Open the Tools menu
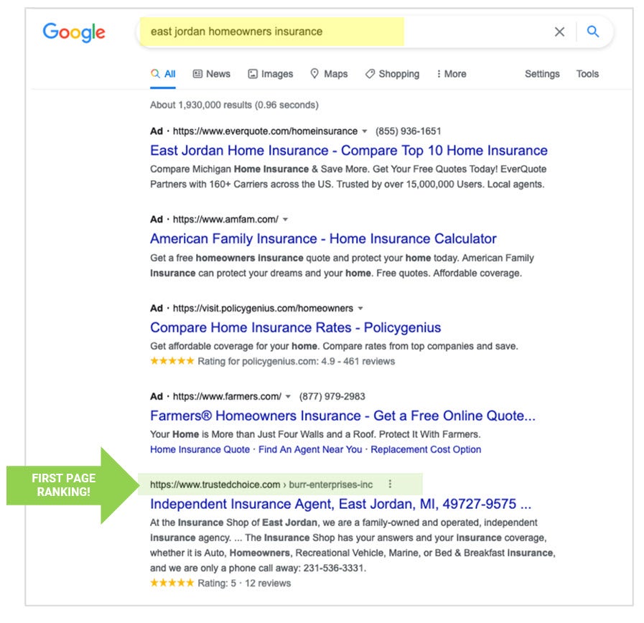This screenshot has width=644, height=623. [x=588, y=74]
